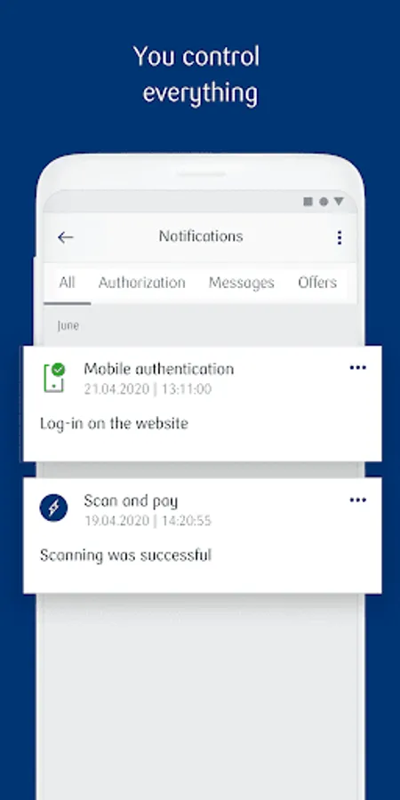Tap the circle status bar icon

[x=324, y=202]
